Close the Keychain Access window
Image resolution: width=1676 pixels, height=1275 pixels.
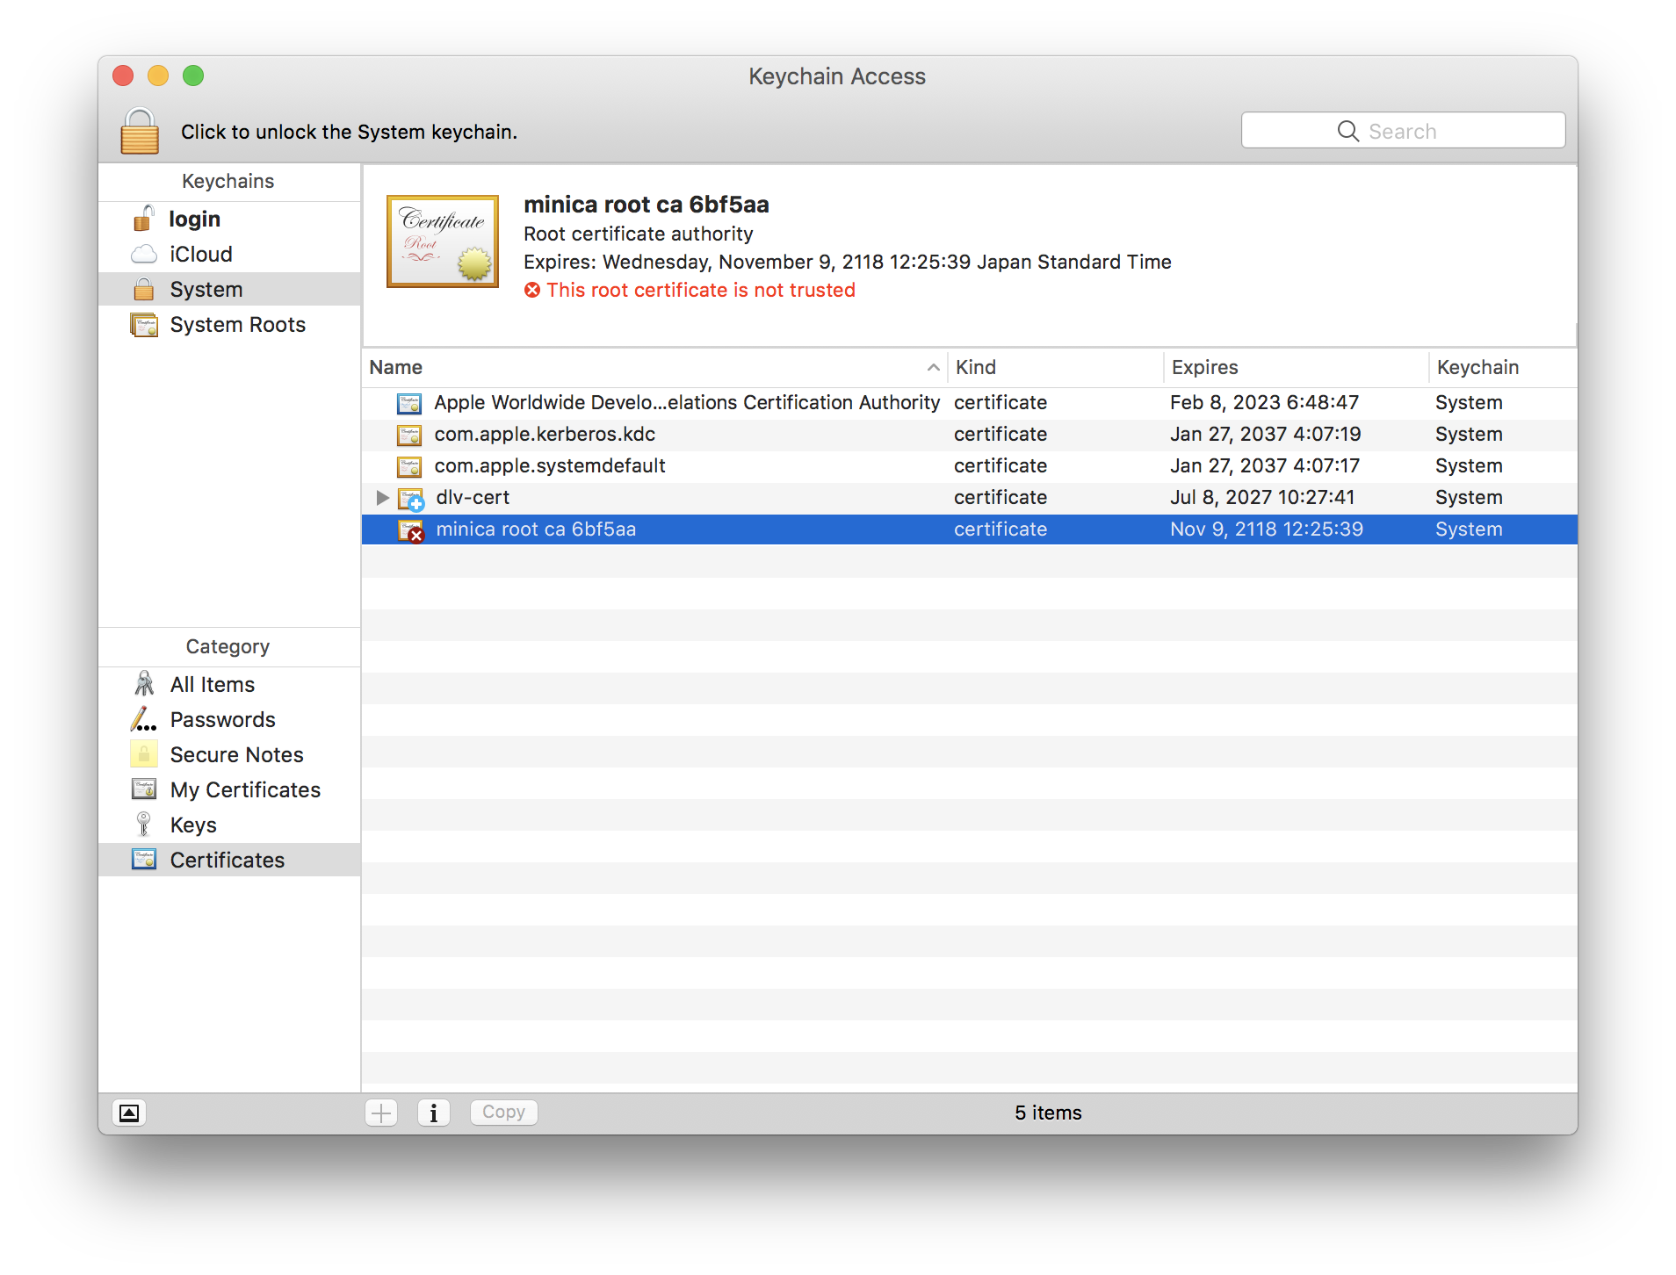123,76
